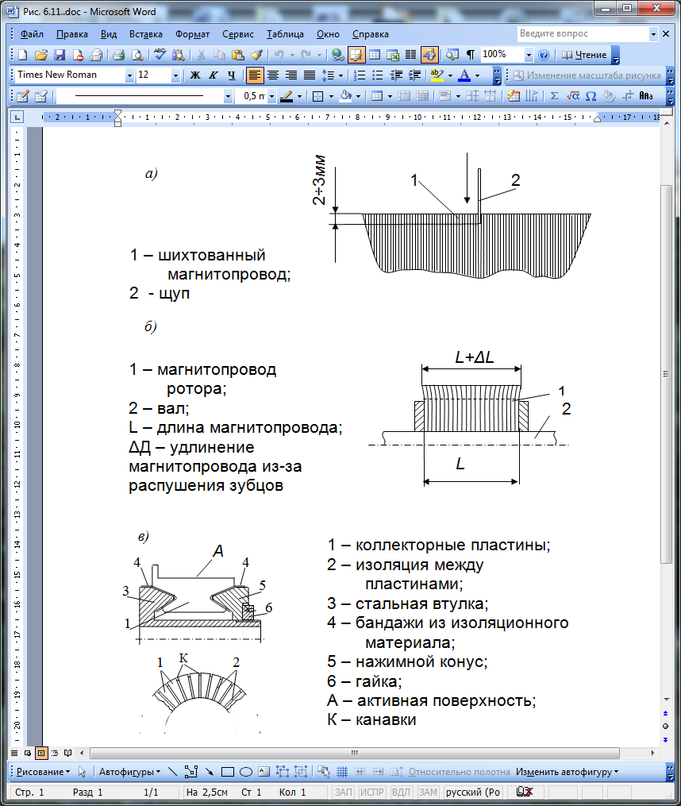Open the Вставка menu
Screen dimensions: 681x806
[x=145, y=34]
